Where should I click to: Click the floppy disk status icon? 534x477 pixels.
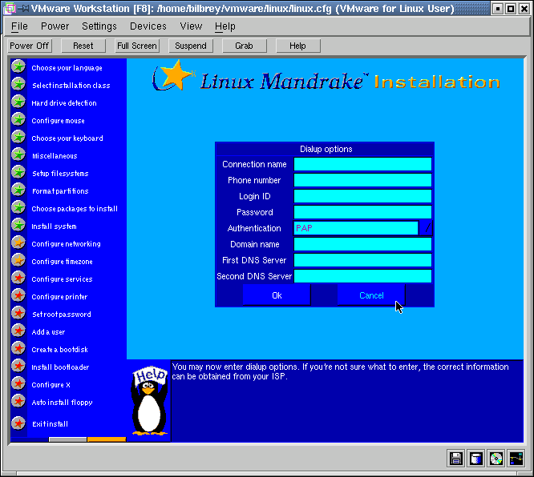coord(456,459)
